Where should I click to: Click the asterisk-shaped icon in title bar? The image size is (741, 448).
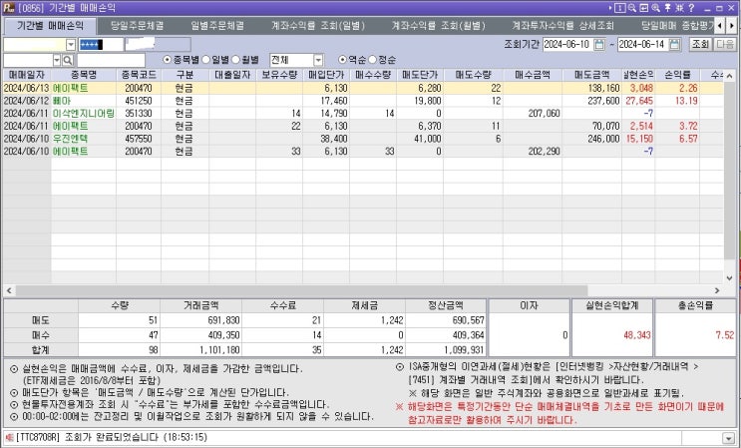(679, 8)
